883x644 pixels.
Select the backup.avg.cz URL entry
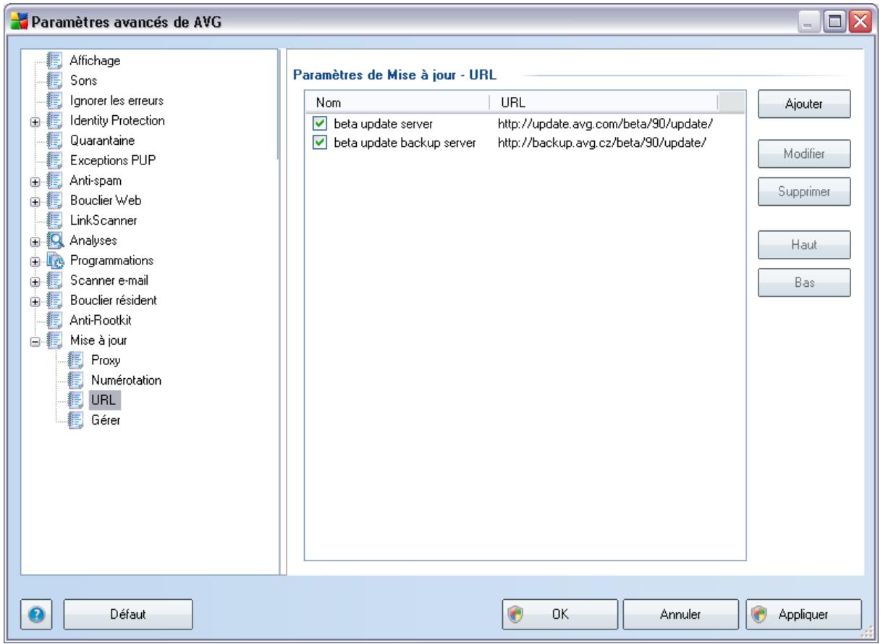tap(601, 143)
